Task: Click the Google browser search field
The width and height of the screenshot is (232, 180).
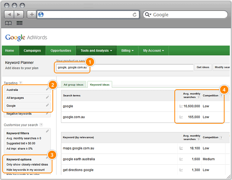Action: click(185, 14)
